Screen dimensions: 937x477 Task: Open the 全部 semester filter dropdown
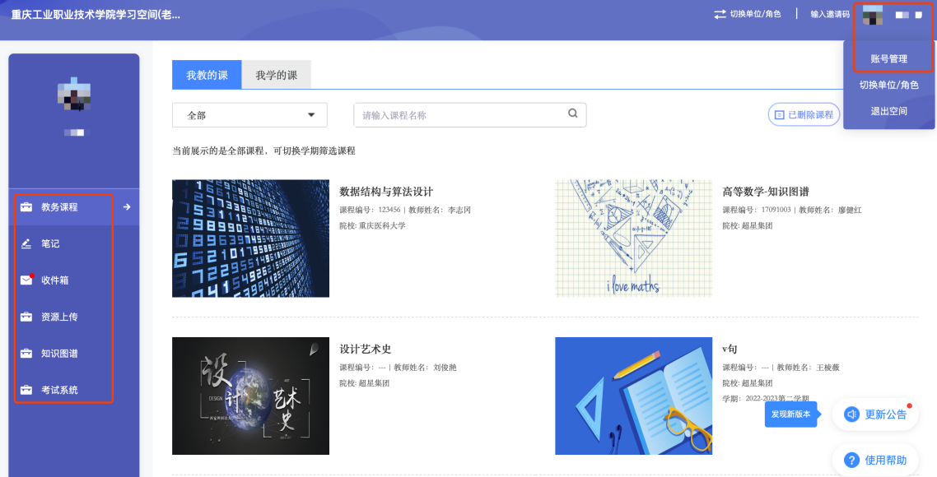click(x=249, y=115)
